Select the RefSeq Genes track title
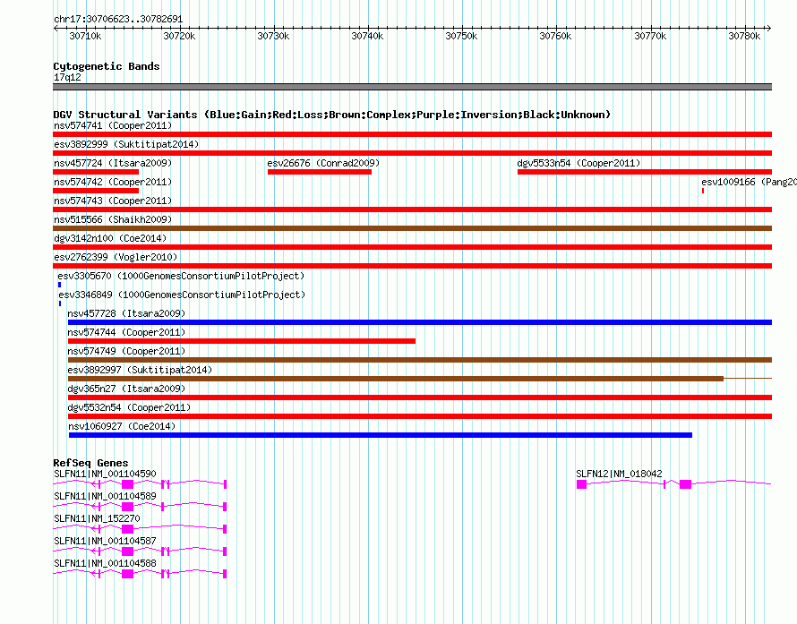 (x=90, y=463)
